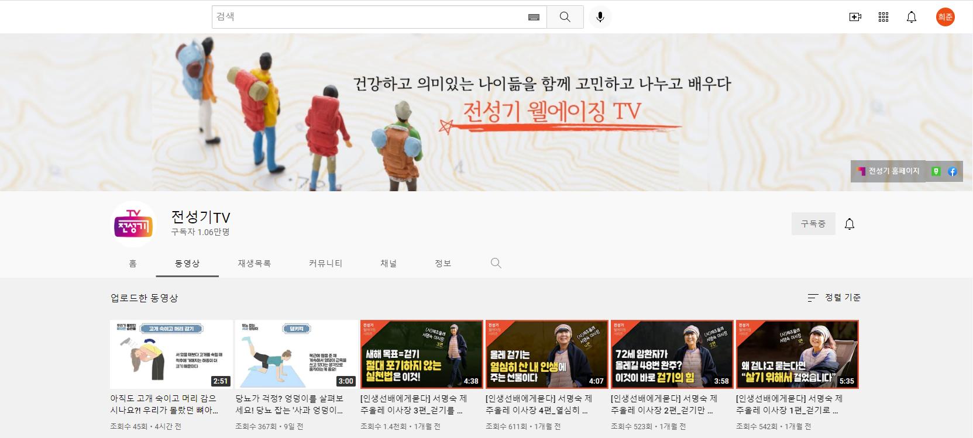Open the green blog icon on banner
Image resolution: width=973 pixels, height=438 pixels.
point(936,171)
